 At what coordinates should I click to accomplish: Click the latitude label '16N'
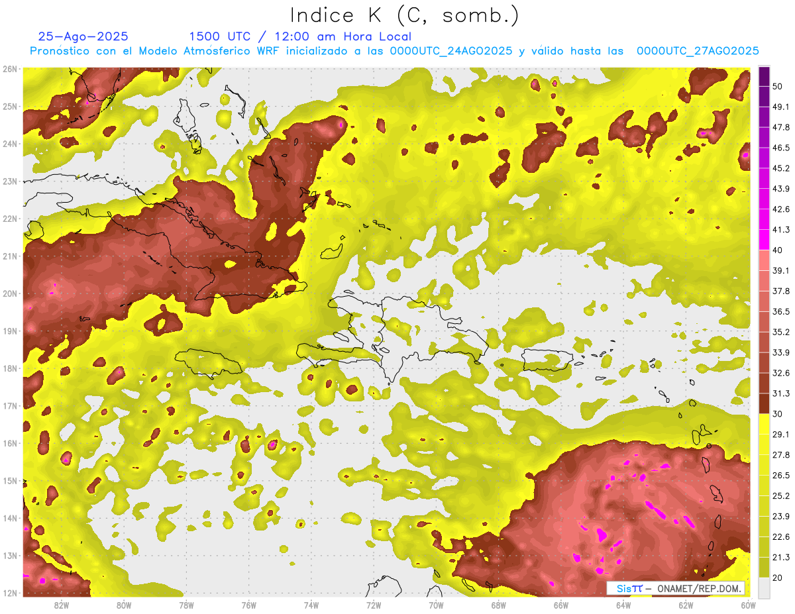click(10, 443)
